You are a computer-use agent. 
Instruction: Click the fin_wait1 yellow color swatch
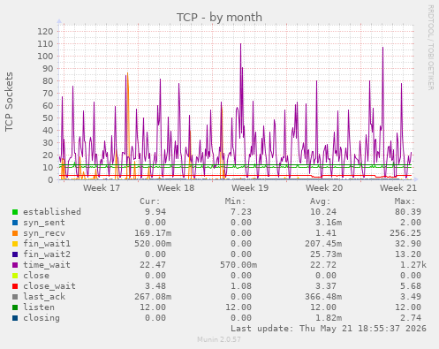pos(15,244)
